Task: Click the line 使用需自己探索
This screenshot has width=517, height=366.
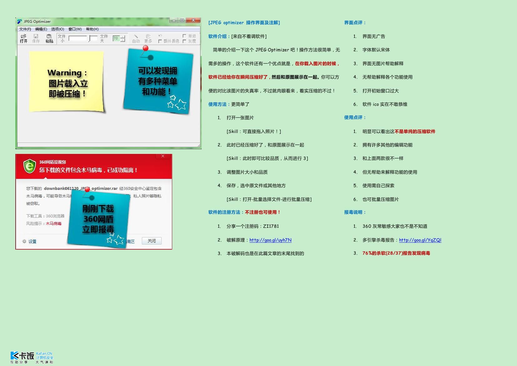Action: pyautogui.click(x=378, y=186)
